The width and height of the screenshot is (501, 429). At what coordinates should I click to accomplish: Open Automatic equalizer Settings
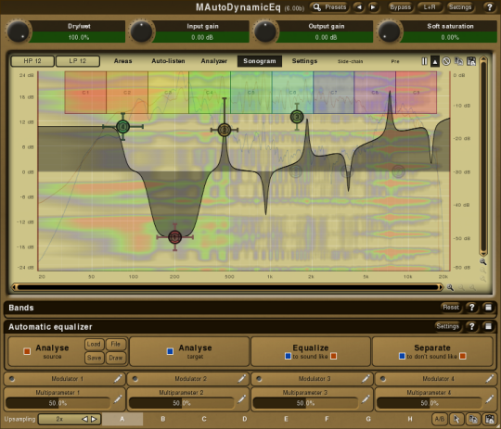click(447, 326)
